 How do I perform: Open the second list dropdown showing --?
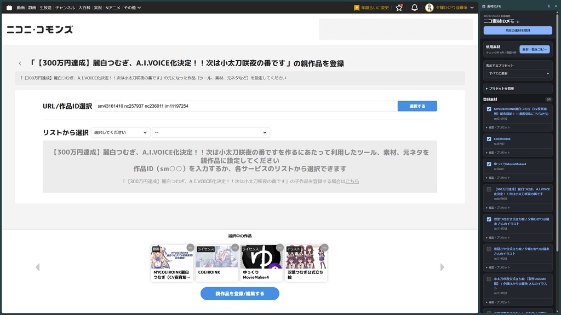(x=211, y=132)
